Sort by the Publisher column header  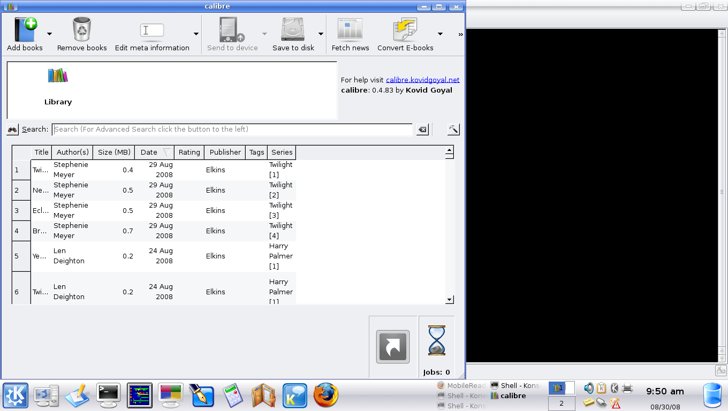tap(225, 153)
